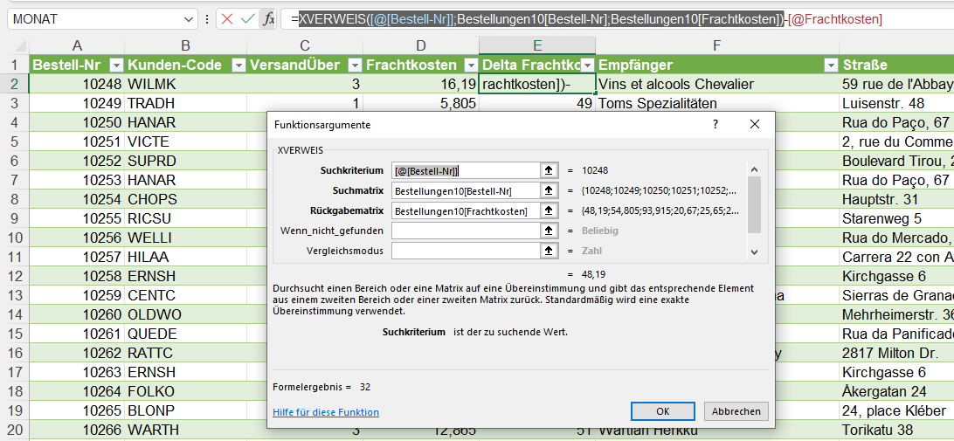
Task: Click Rückgabematrix range selector arrow icon
Action: click(549, 210)
